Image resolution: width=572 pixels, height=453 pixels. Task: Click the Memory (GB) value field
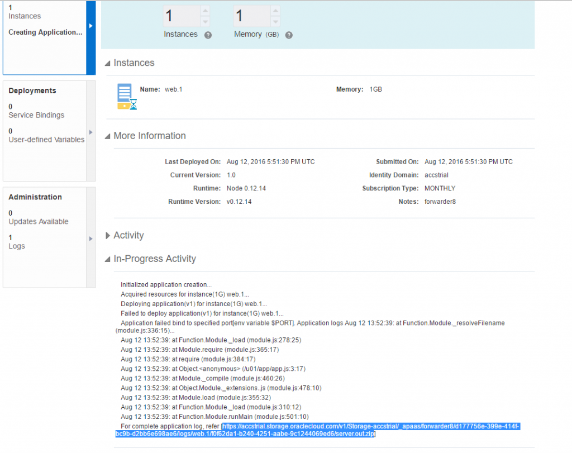[250, 16]
